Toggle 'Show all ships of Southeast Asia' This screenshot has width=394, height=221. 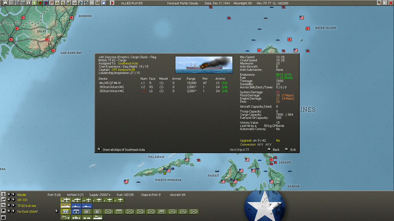[123, 150]
